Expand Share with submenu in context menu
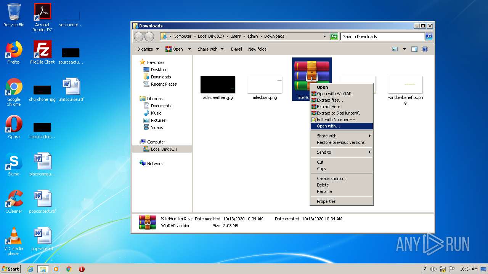 click(342, 136)
